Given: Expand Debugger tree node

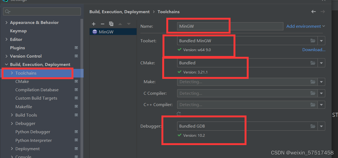Looking at the screenshot, I should pyautogui.click(x=12, y=123).
